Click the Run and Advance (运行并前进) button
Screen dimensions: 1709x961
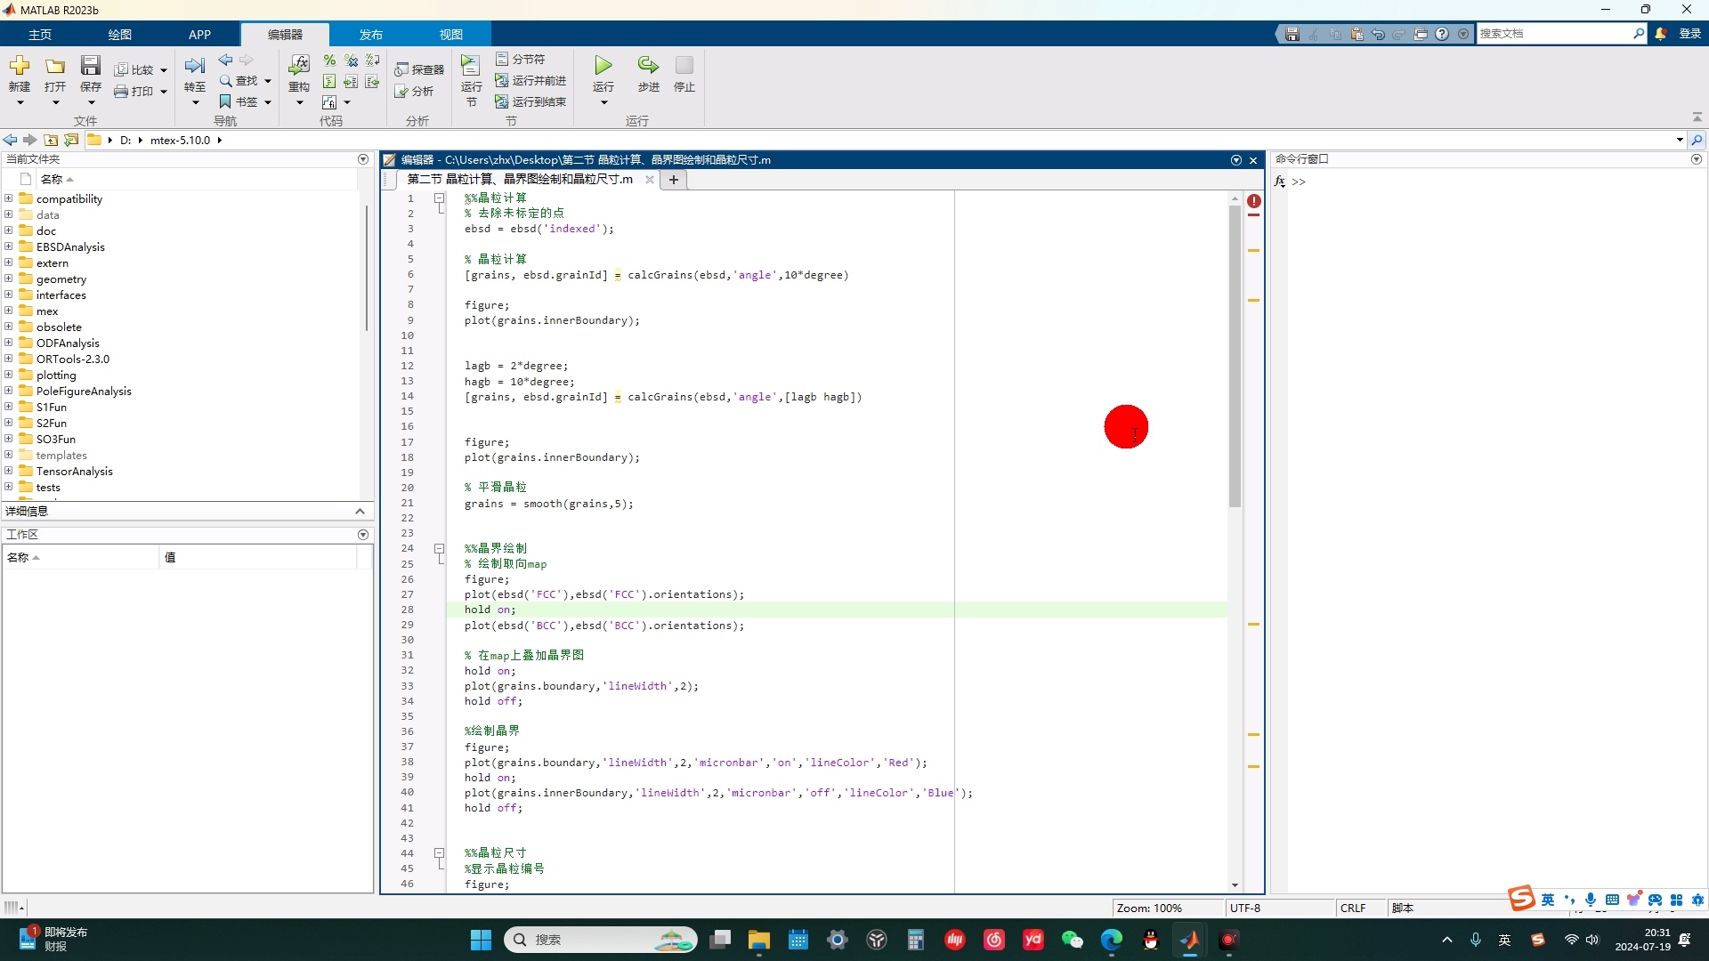tap(531, 80)
